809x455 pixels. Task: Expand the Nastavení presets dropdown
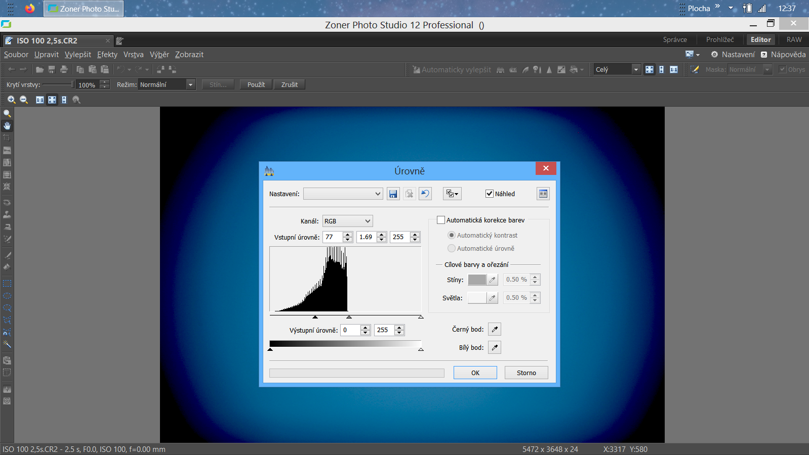click(x=343, y=194)
